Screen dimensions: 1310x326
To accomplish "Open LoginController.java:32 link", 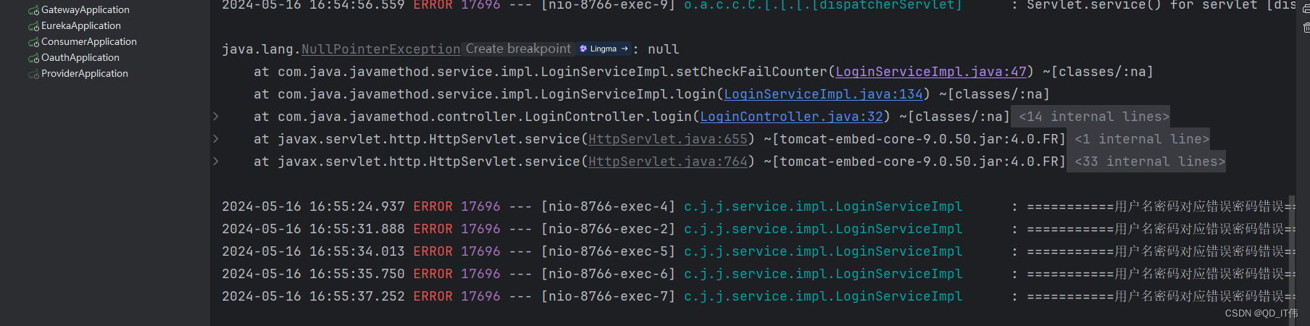I will tap(791, 117).
